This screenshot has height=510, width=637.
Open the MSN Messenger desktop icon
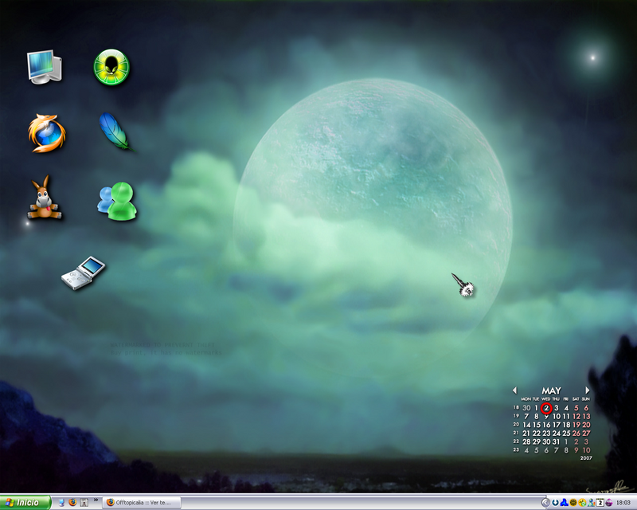[117, 200]
